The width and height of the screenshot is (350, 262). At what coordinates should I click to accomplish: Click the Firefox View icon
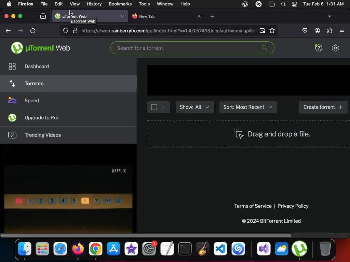43,16
